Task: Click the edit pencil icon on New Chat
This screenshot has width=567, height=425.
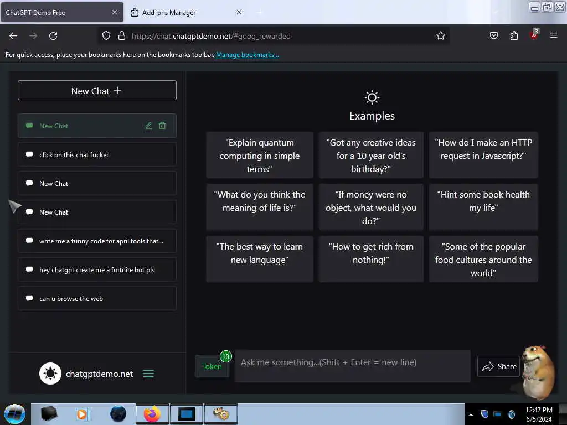Action: point(148,126)
